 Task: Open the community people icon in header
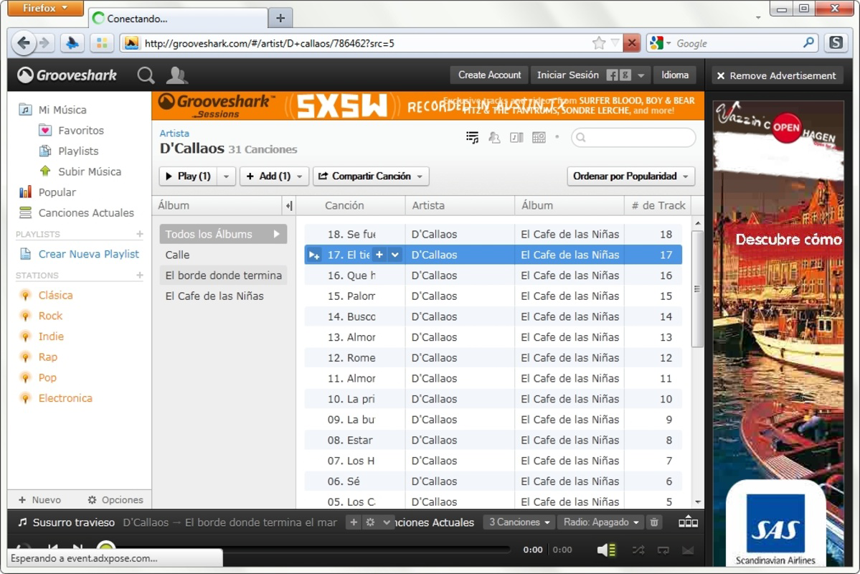(x=176, y=75)
